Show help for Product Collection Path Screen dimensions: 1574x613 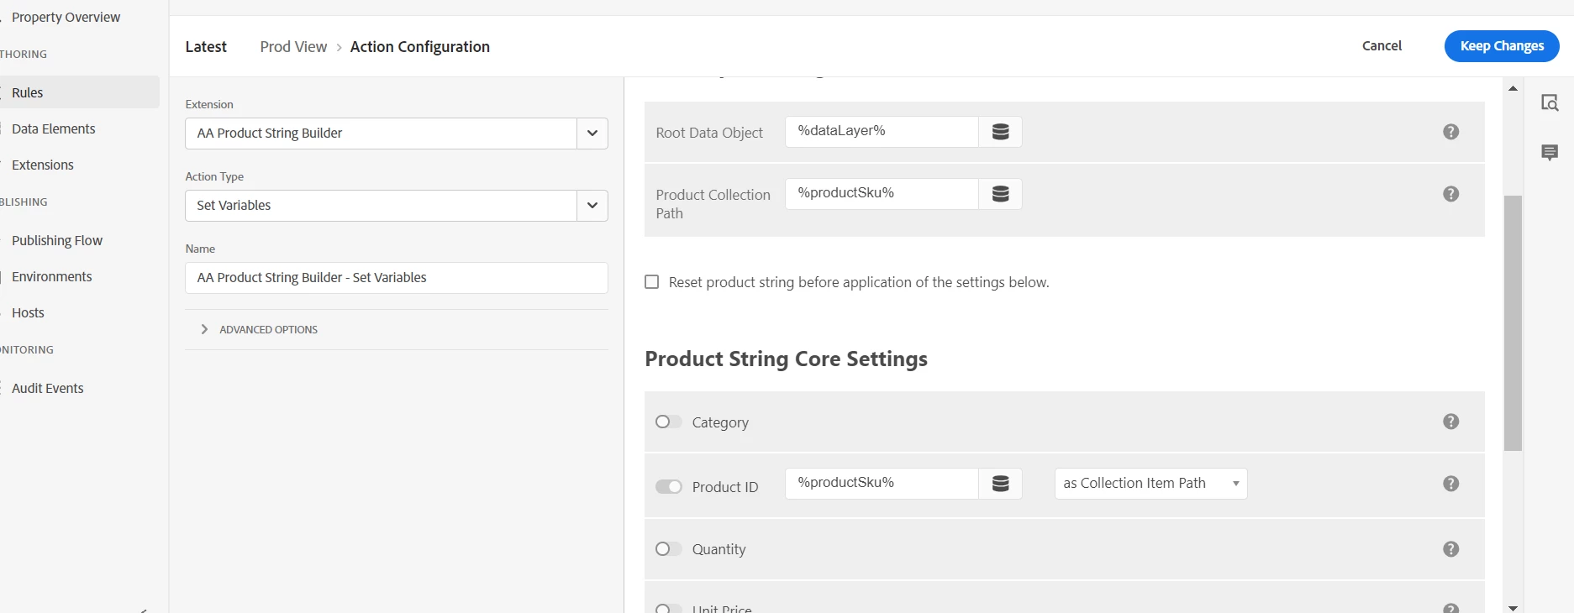point(1450,194)
